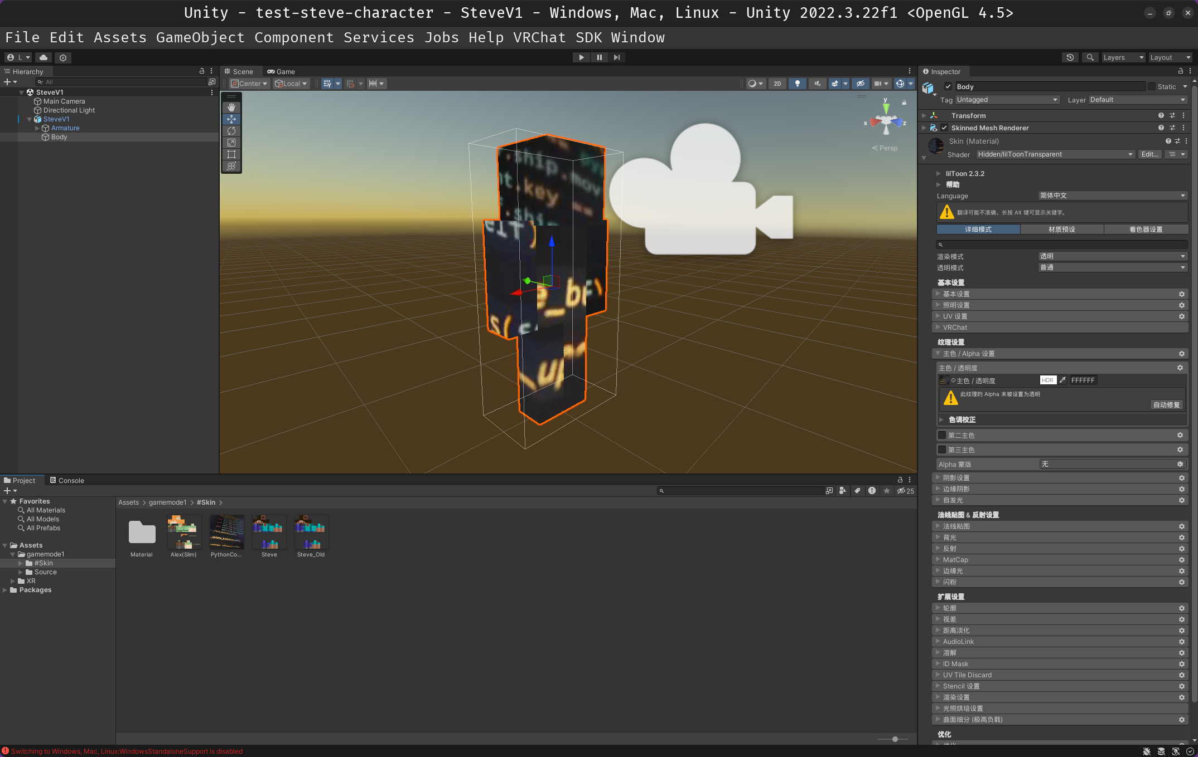Image resolution: width=1198 pixels, height=757 pixels.
Task: Open the Language dropdown
Action: 1112,196
